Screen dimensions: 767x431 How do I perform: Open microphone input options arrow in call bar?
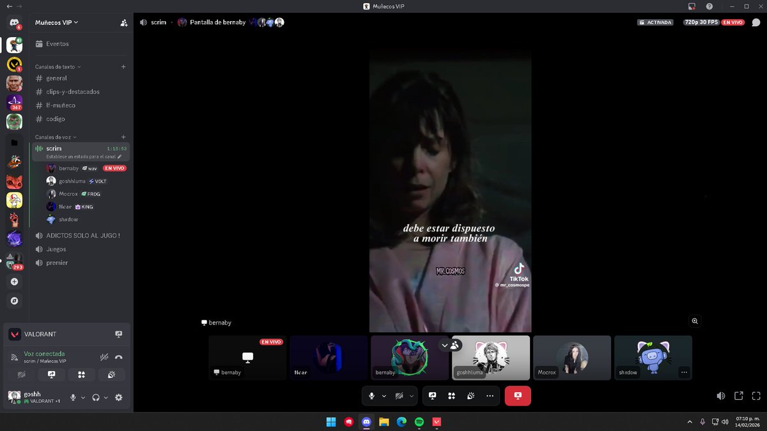(x=384, y=396)
